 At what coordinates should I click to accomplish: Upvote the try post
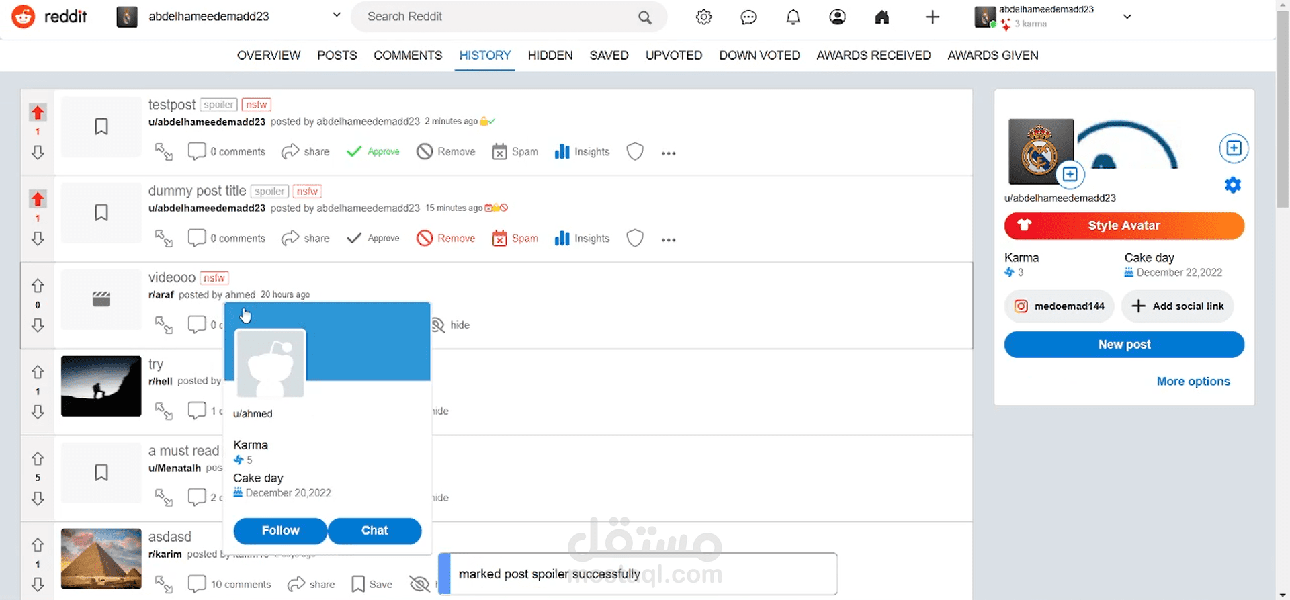tap(38, 372)
